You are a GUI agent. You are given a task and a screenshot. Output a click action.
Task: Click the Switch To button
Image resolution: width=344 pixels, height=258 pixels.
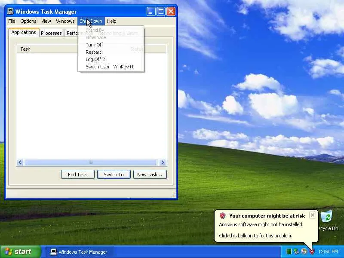pyautogui.click(x=114, y=175)
